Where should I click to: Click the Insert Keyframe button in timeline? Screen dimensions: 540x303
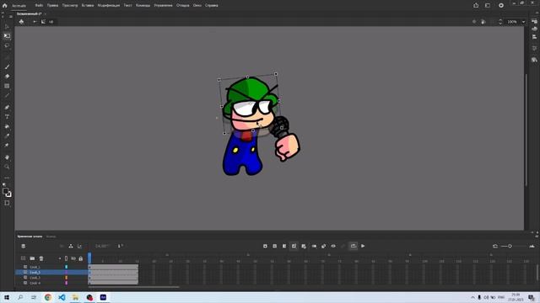[265, 246]
